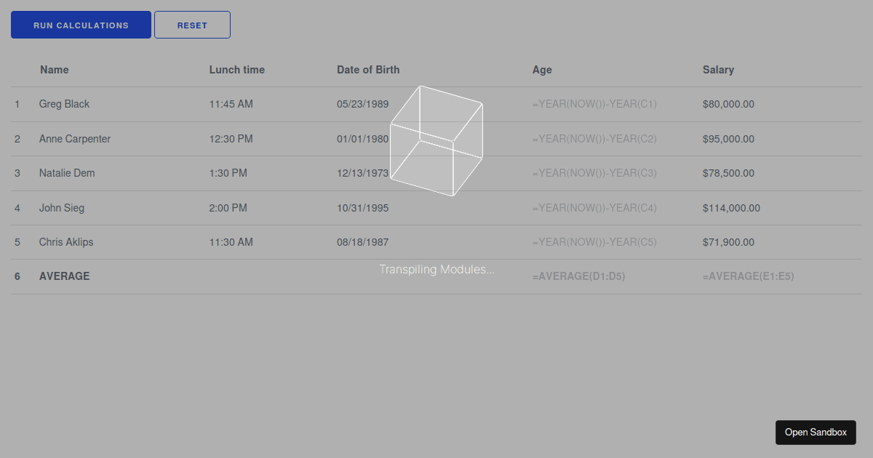This screenshot has width=873, height=458.
Task: Click Chris Aklips's salary of $71,900.00
Action: tap(728, 242)
